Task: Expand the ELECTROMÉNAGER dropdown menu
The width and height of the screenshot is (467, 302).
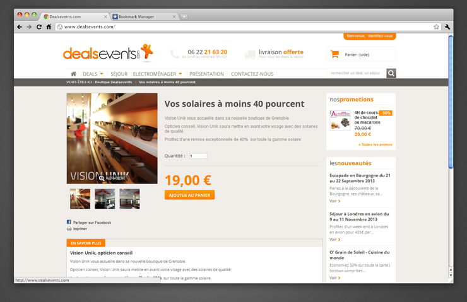Action: click(157, 74)
